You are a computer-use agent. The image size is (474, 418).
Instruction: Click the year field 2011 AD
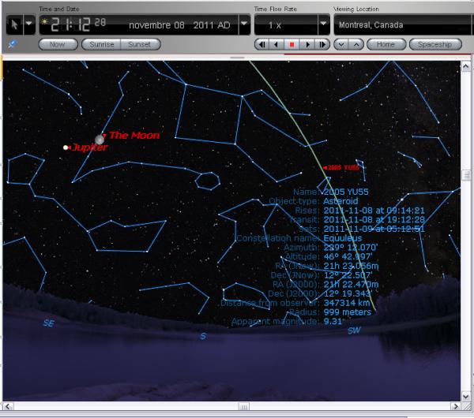click(212, 25)
